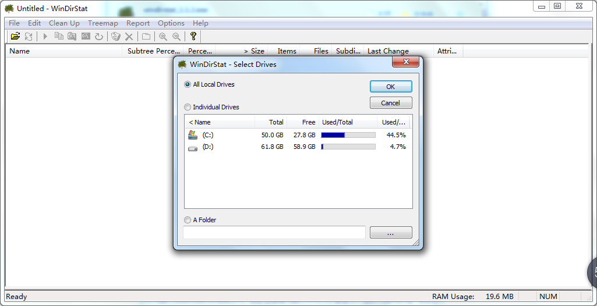Click the 44.5% used value
The image size is (597, 306).
click(x=396, y=135)
